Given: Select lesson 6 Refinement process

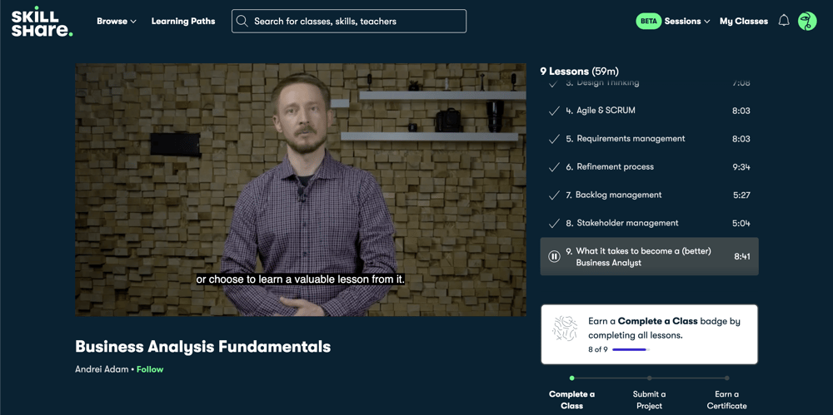Looking at the screenshot, I should [x=649, y=167].
